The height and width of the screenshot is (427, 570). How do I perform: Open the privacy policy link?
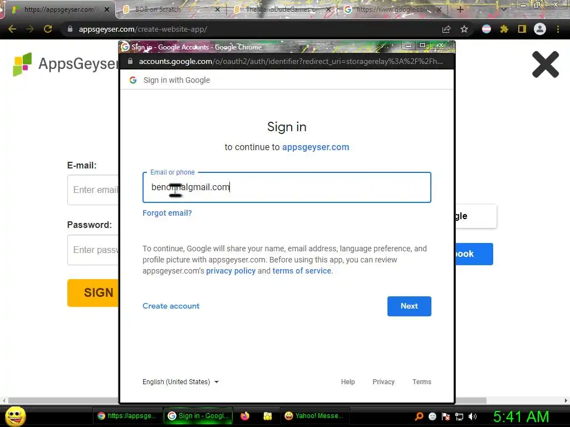tap(231, 271)
